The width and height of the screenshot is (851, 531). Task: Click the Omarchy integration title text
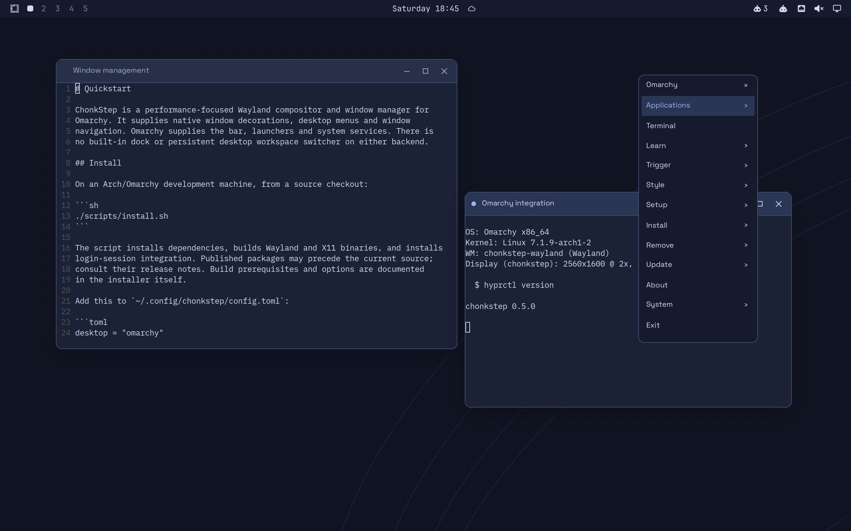[x=518, y=203]
